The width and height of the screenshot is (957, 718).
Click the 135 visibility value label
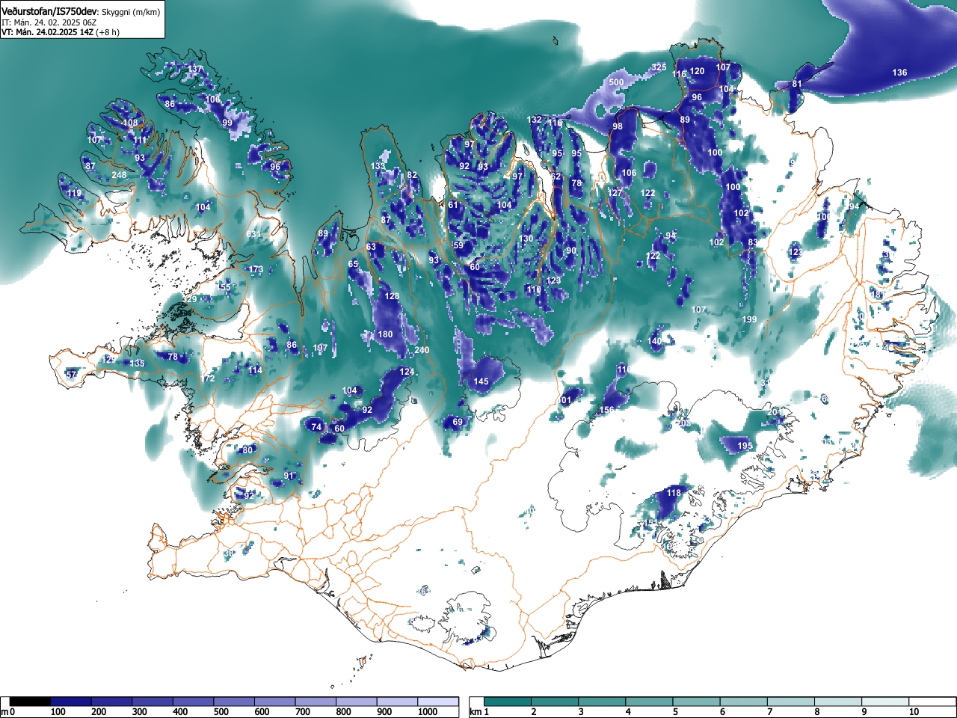point(138,363)
